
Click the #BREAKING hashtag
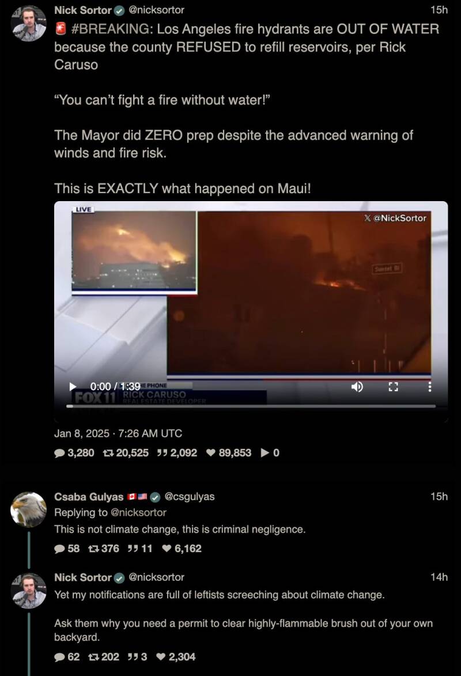pos(112,29)
